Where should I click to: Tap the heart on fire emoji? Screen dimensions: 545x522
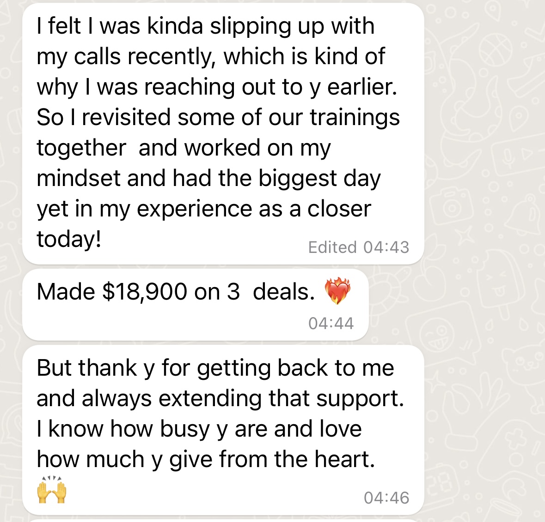337,291
